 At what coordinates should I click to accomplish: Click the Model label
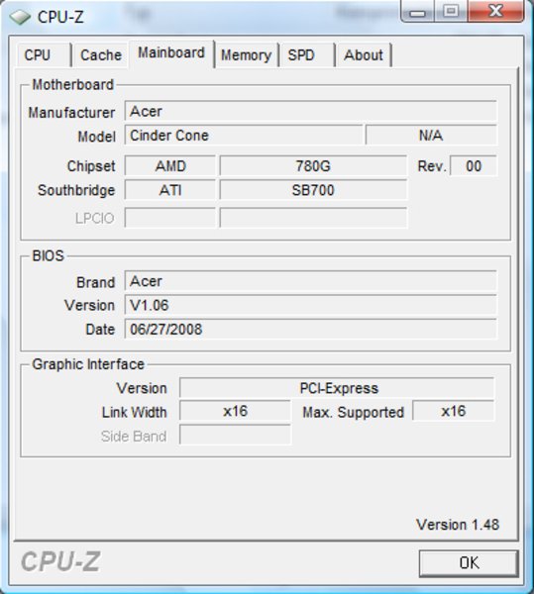(x=96, y=137)
